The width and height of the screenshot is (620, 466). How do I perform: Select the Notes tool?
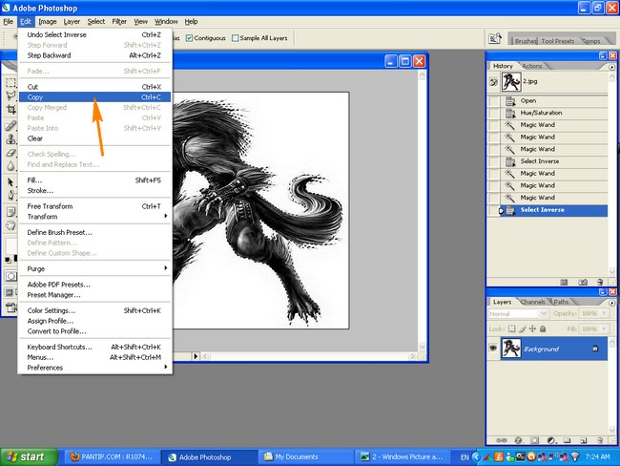point(10,212)
